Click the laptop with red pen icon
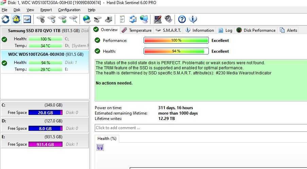 [158, 19]
